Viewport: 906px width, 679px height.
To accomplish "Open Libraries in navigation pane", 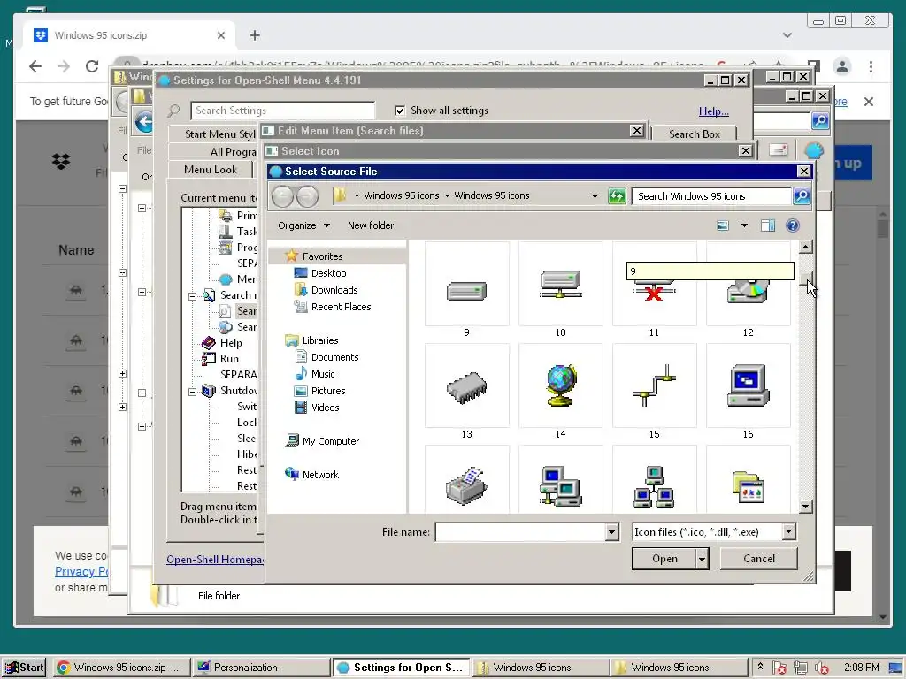I will click(319, 340).
